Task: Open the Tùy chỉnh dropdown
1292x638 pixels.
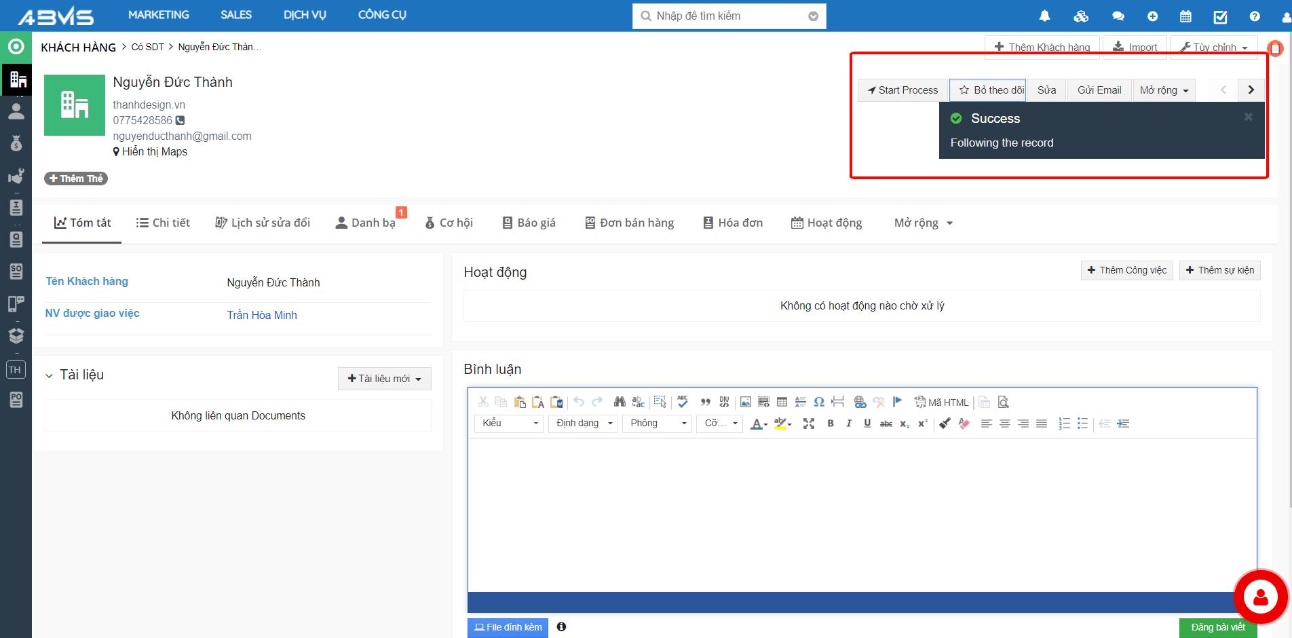Action: tap(1213, 48)
